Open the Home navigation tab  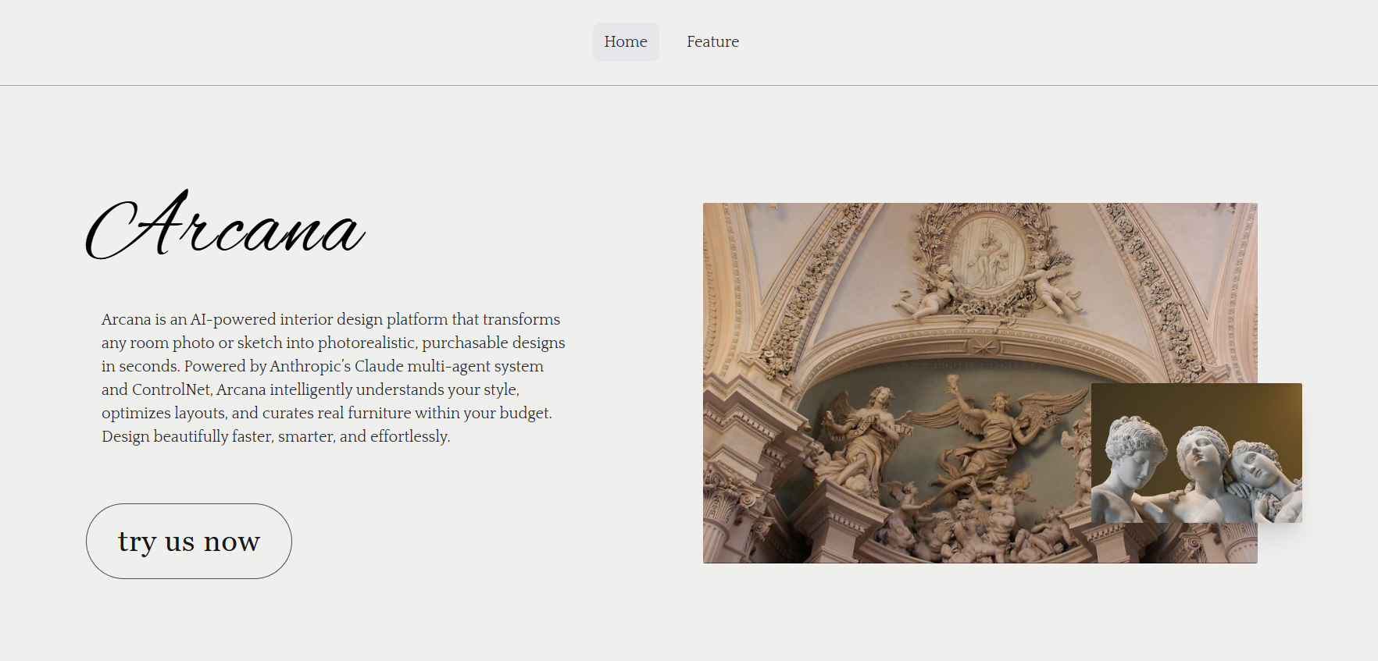pyautogui.click(x=626, y=42)
